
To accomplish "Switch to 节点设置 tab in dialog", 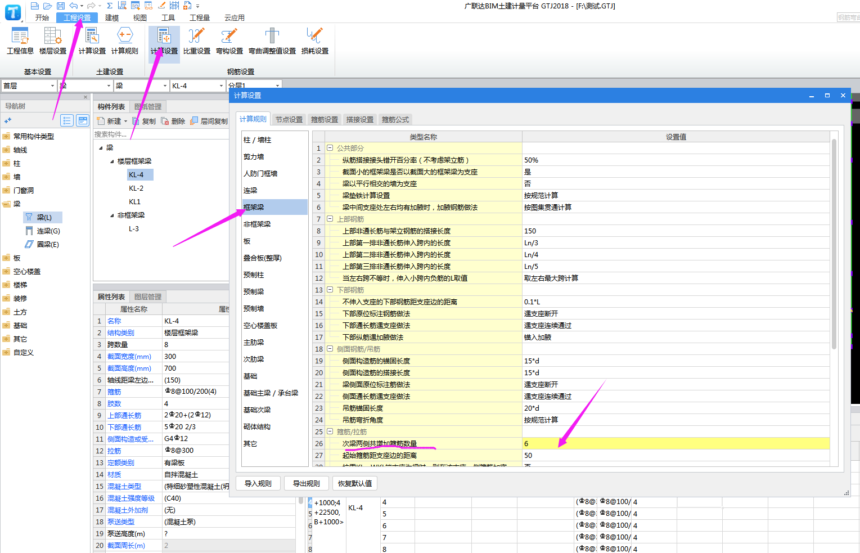I will pyautogui.click(x=289, y=119).
